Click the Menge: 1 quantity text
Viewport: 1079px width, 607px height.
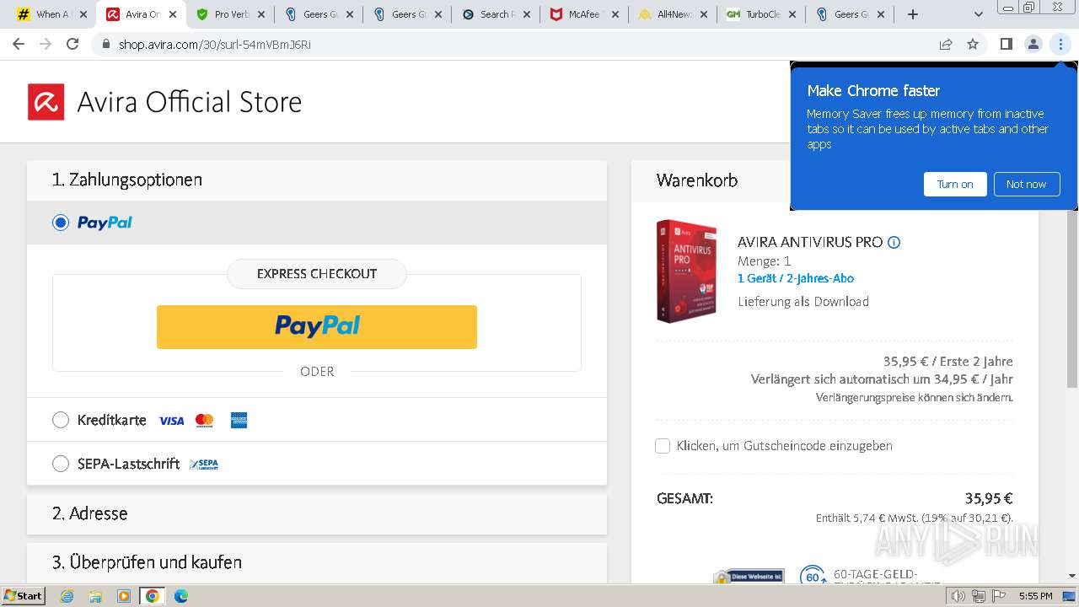point(765,261)
